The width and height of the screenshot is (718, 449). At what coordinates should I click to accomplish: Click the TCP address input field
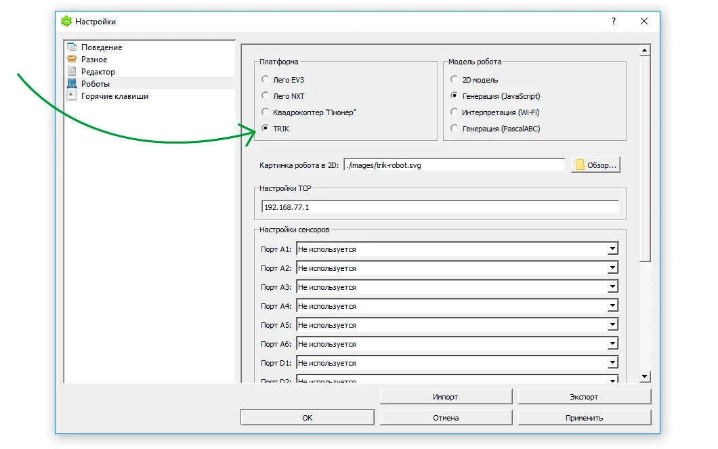point(440,207)
